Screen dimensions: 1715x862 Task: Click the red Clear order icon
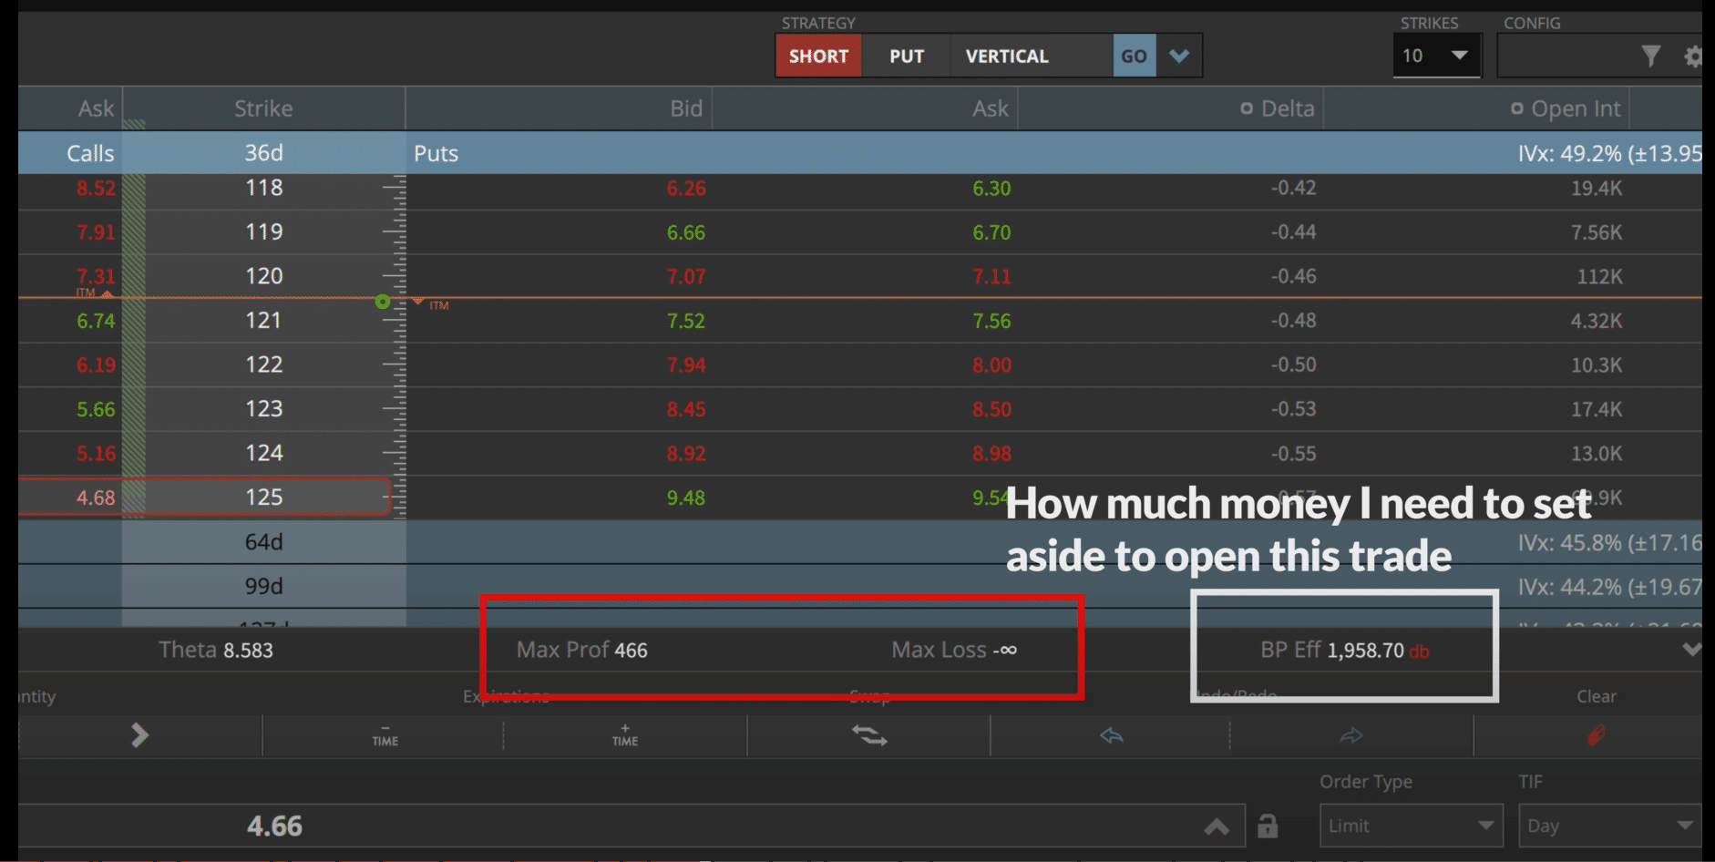[1596, 735]
